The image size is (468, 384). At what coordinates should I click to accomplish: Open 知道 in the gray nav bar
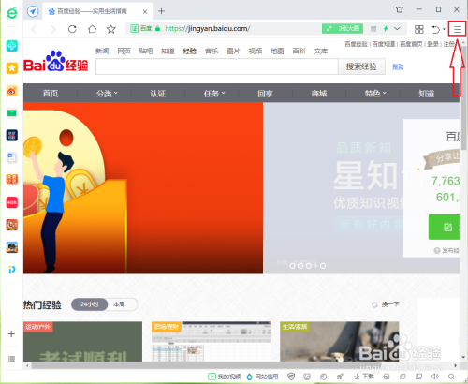pos(427,94)
